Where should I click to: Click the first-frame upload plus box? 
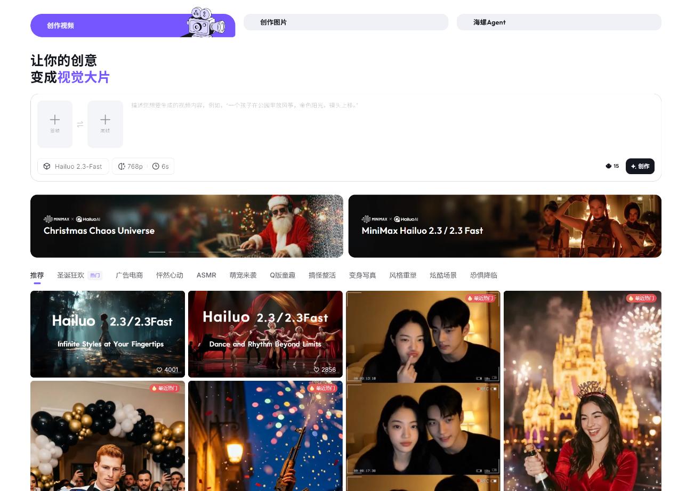(55, 124)
